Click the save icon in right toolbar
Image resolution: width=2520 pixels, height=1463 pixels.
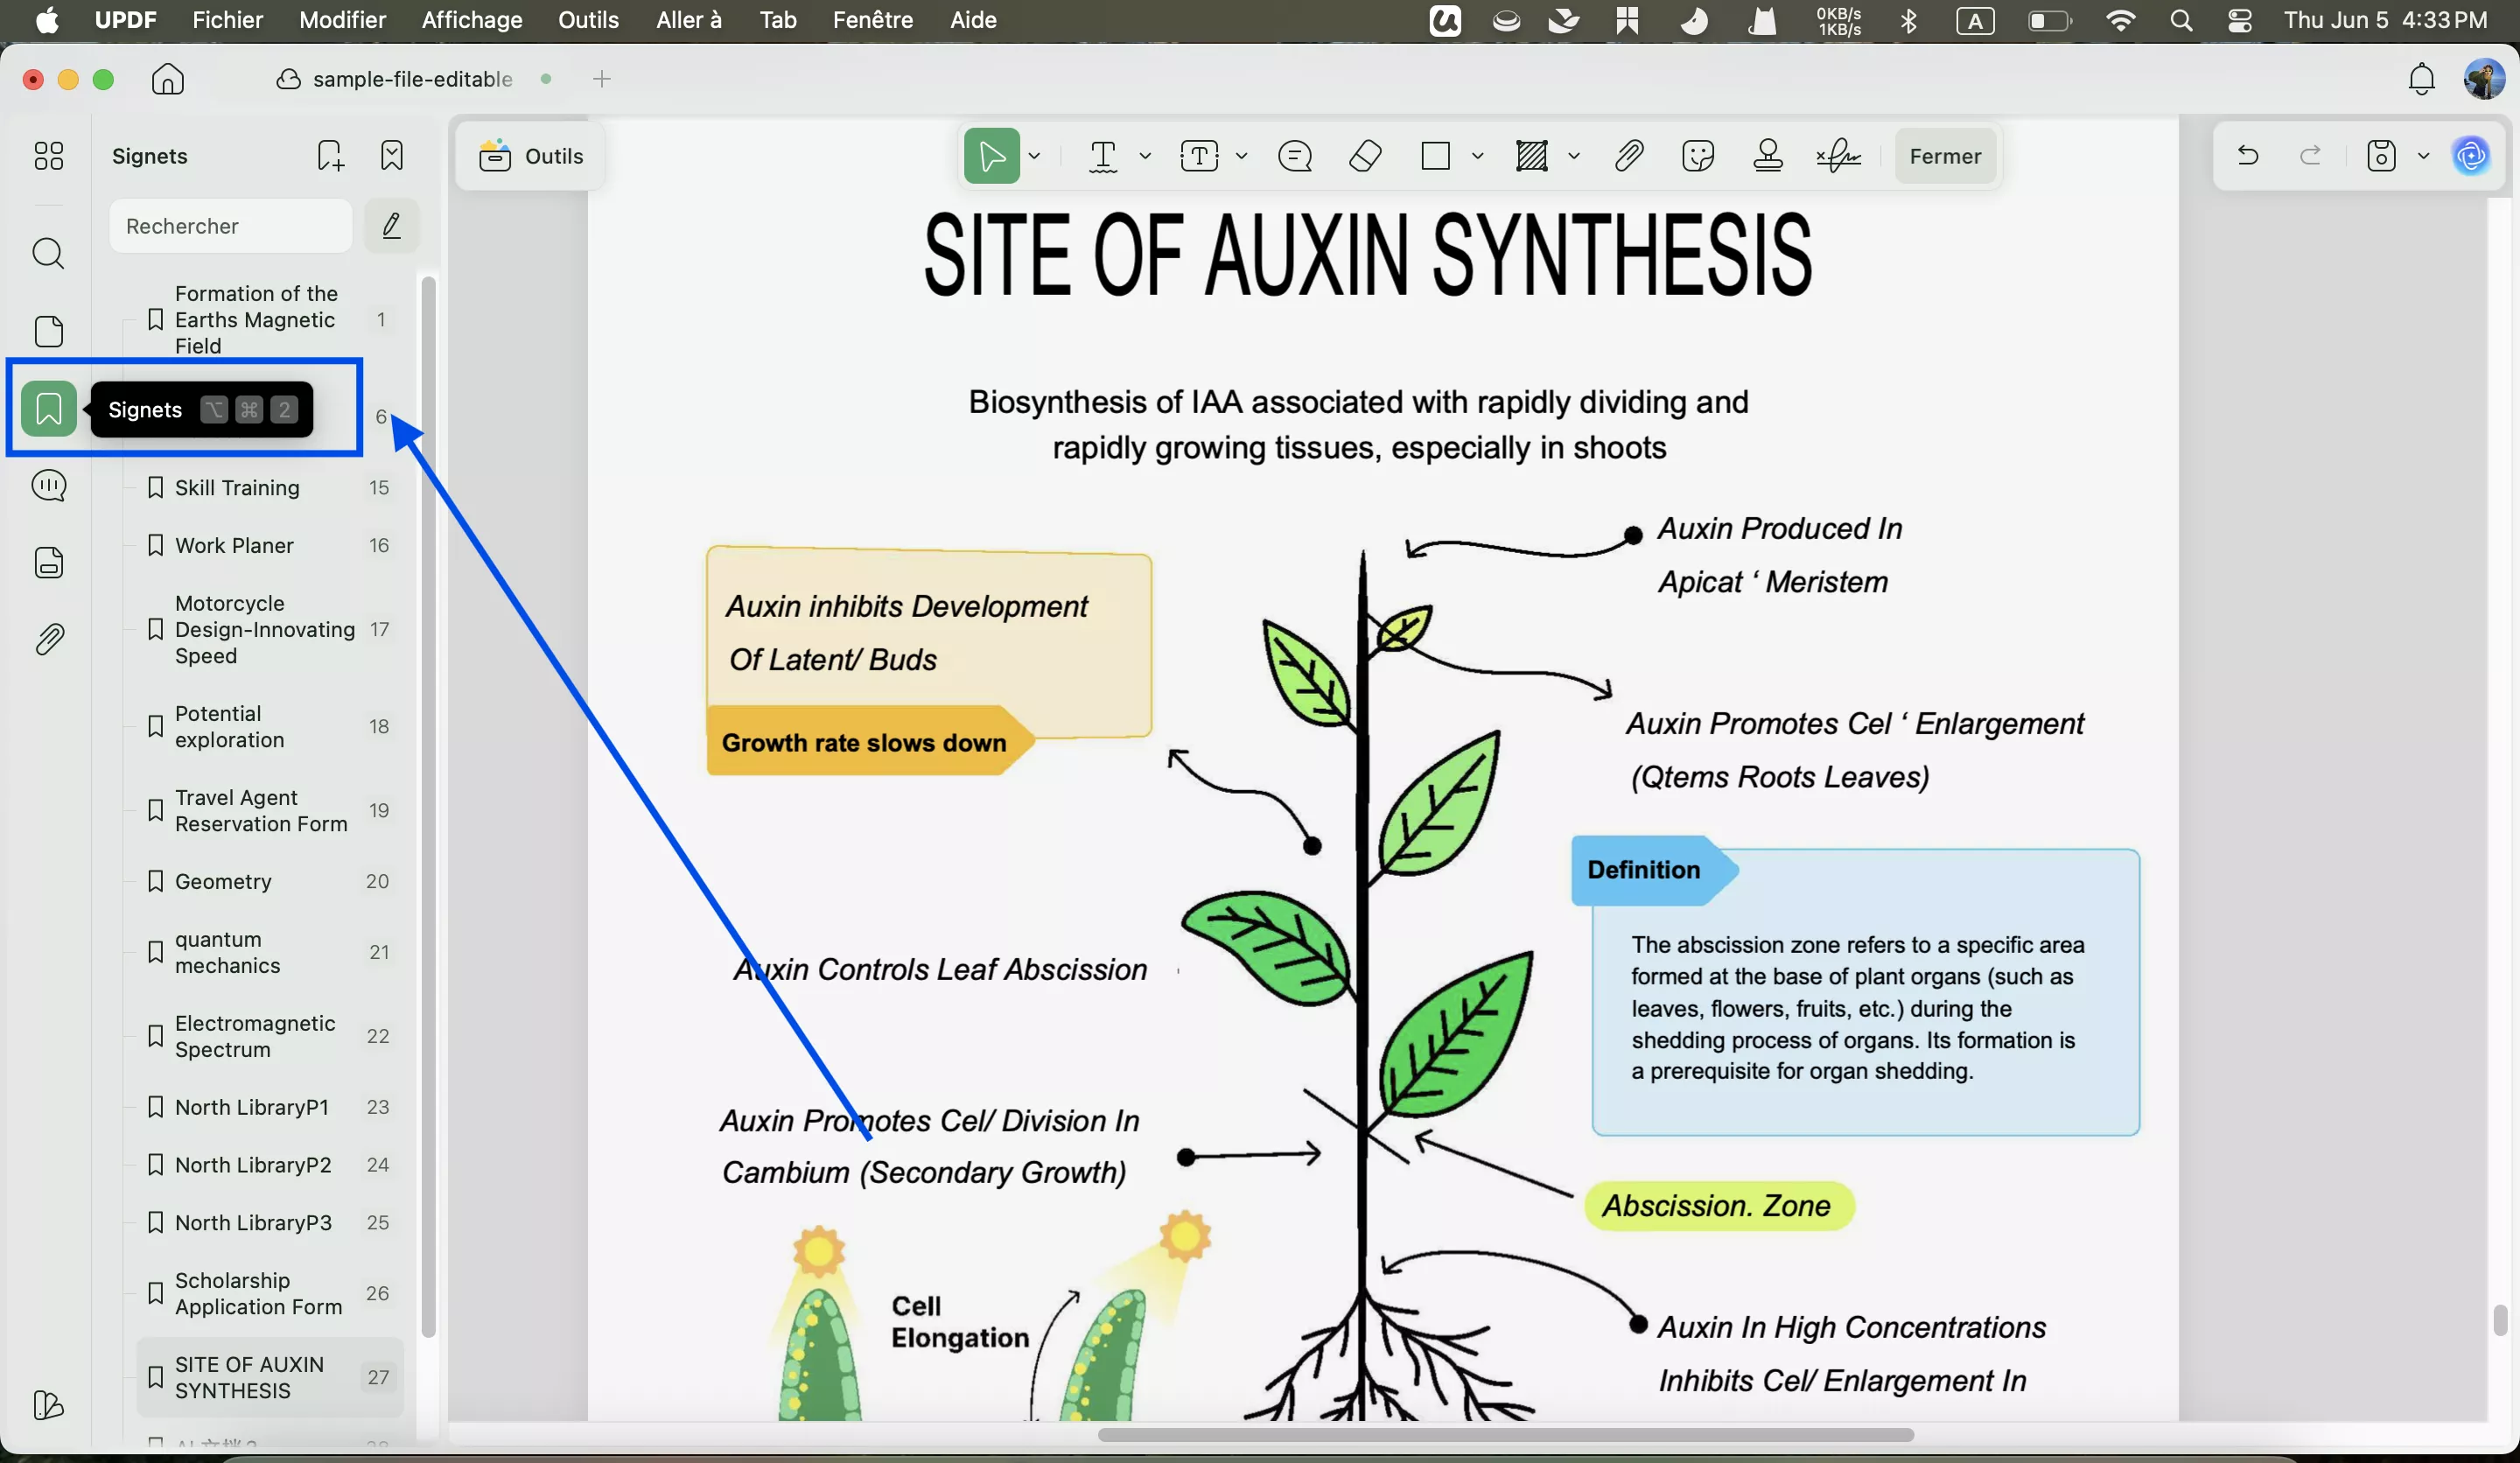click(x=2382, y=155)
